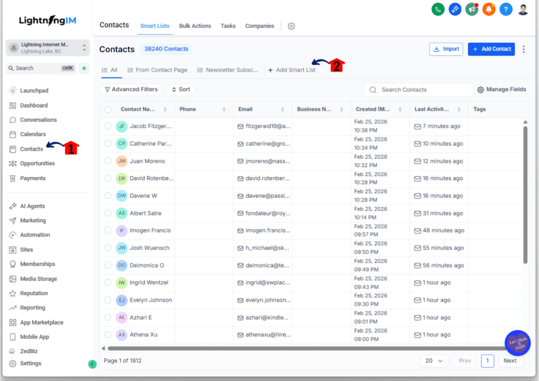This screenshot has height=381, width=539.
Task: Click the green phone dialer icon
Action: click(x=437, y=9)
